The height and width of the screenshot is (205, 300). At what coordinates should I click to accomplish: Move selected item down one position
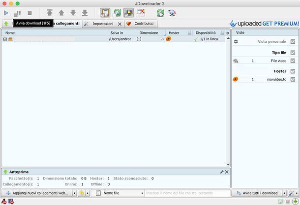[73, 13]
